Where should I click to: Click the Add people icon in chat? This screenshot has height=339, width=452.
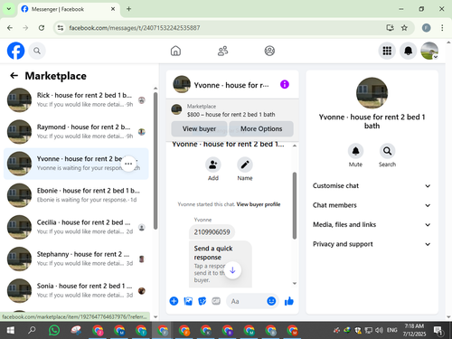pyautogui.click(x=213, y=165)
